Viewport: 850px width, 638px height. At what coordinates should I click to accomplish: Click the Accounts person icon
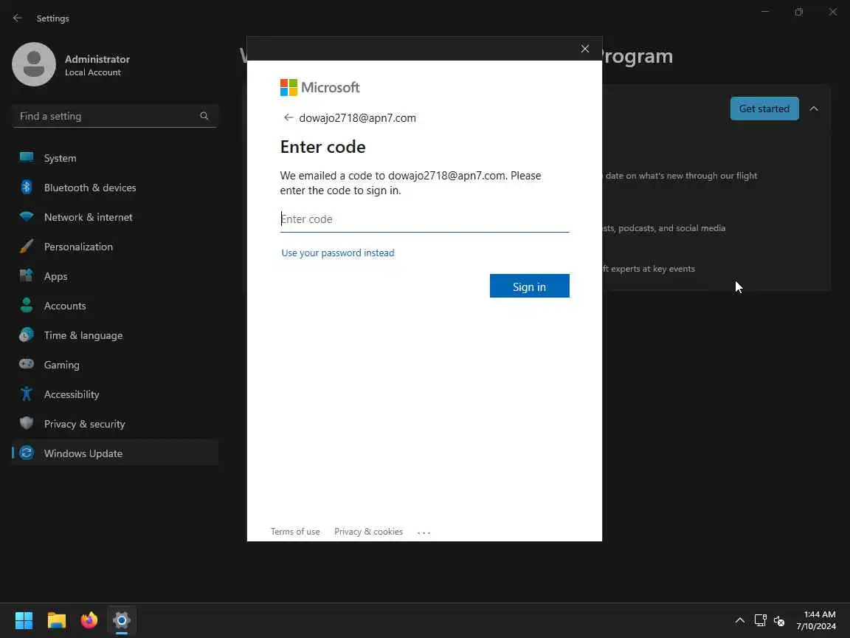[26, 306]
